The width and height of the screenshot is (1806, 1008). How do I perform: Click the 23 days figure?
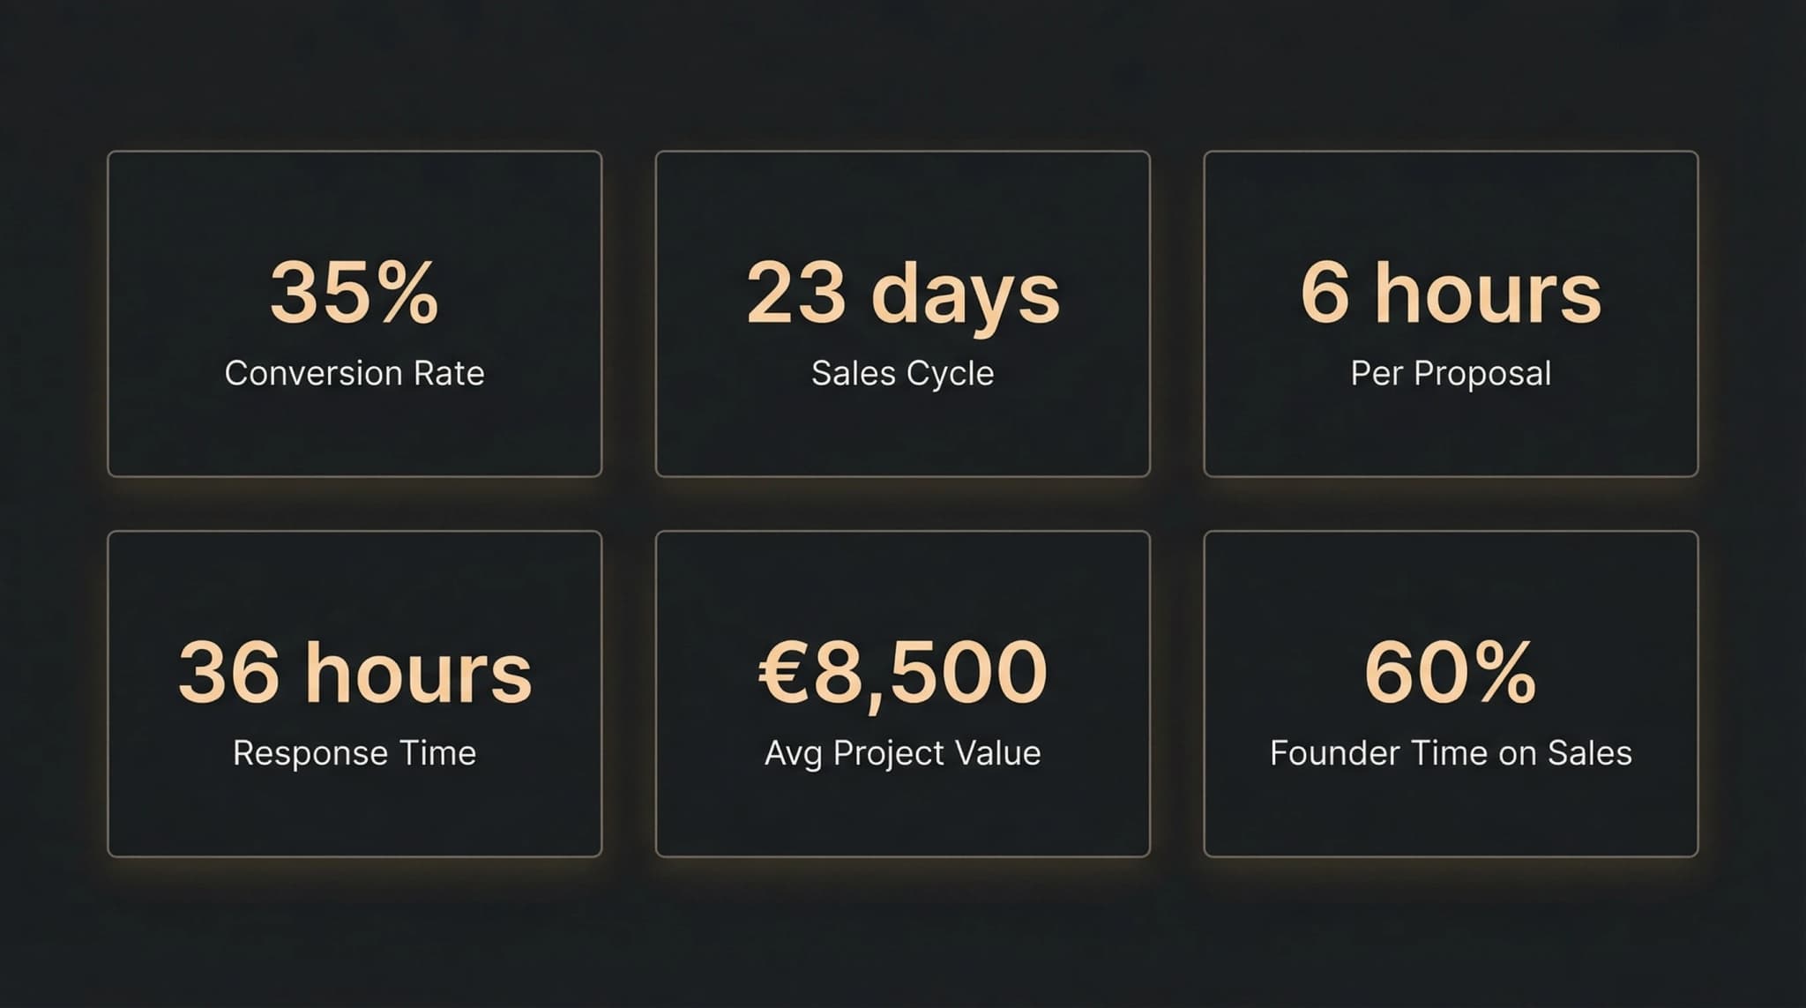coord(902,293)
